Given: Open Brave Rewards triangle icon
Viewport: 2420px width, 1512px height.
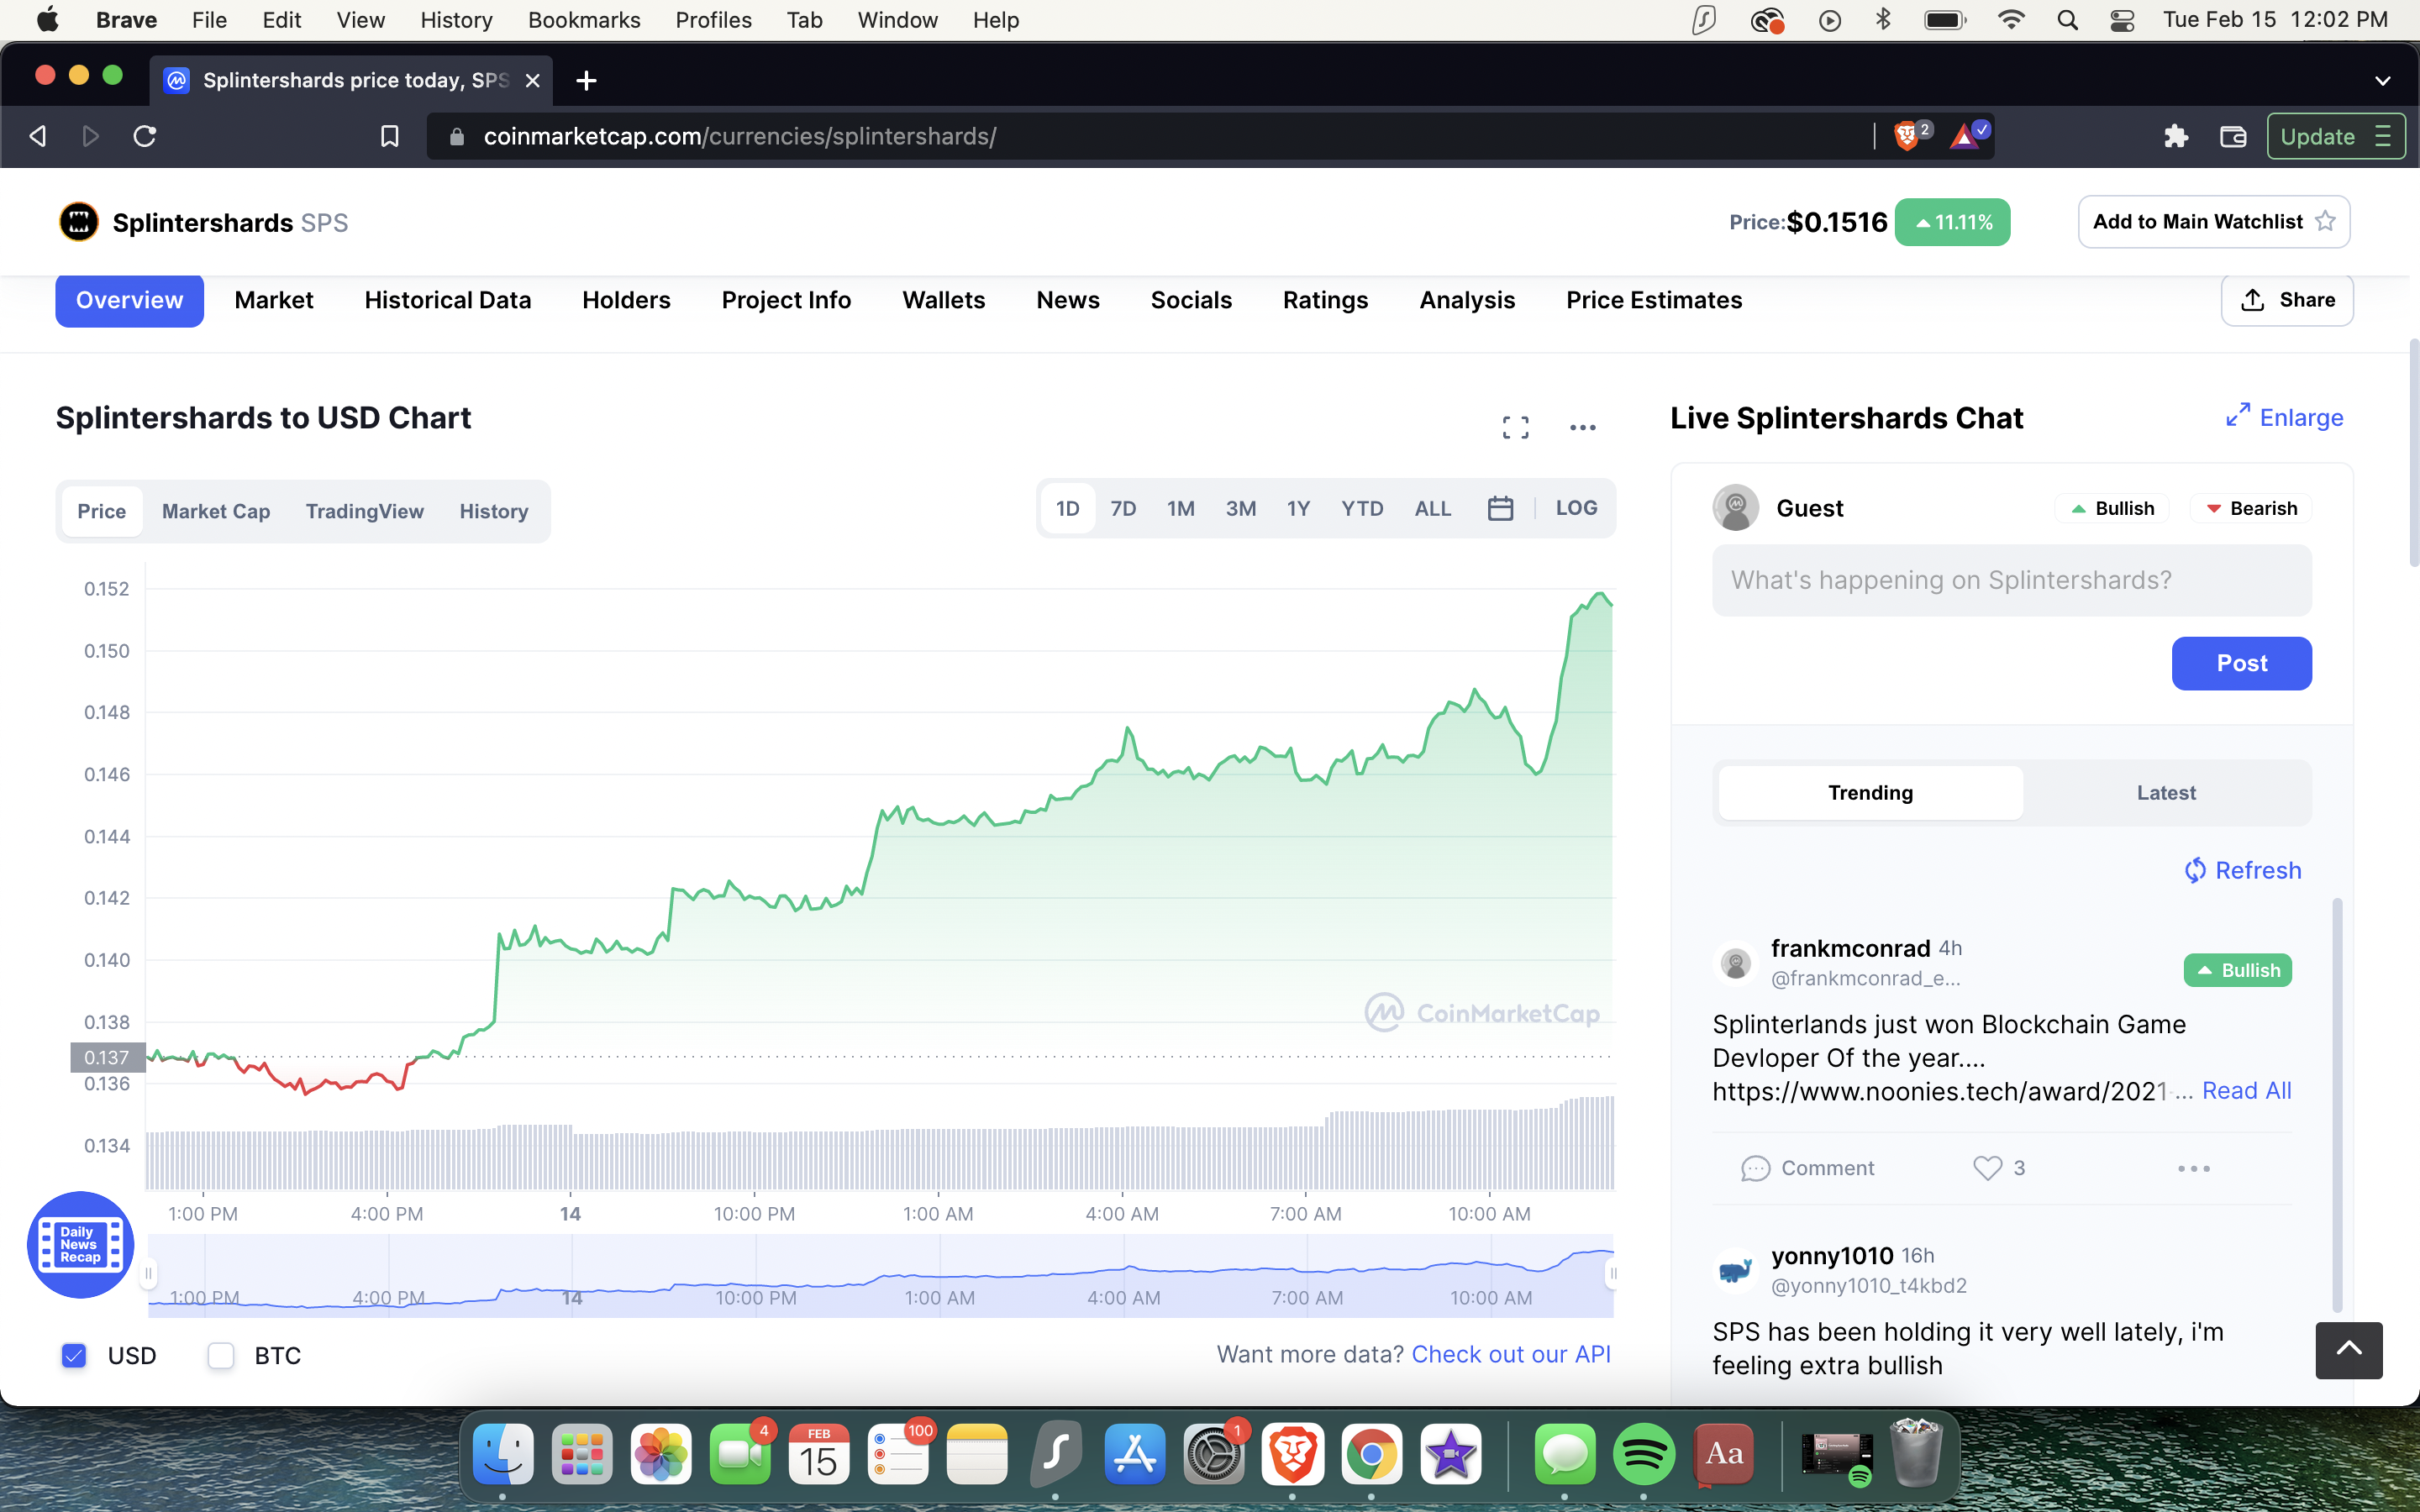Looking at the screenshot, I should pos(1965,136).
